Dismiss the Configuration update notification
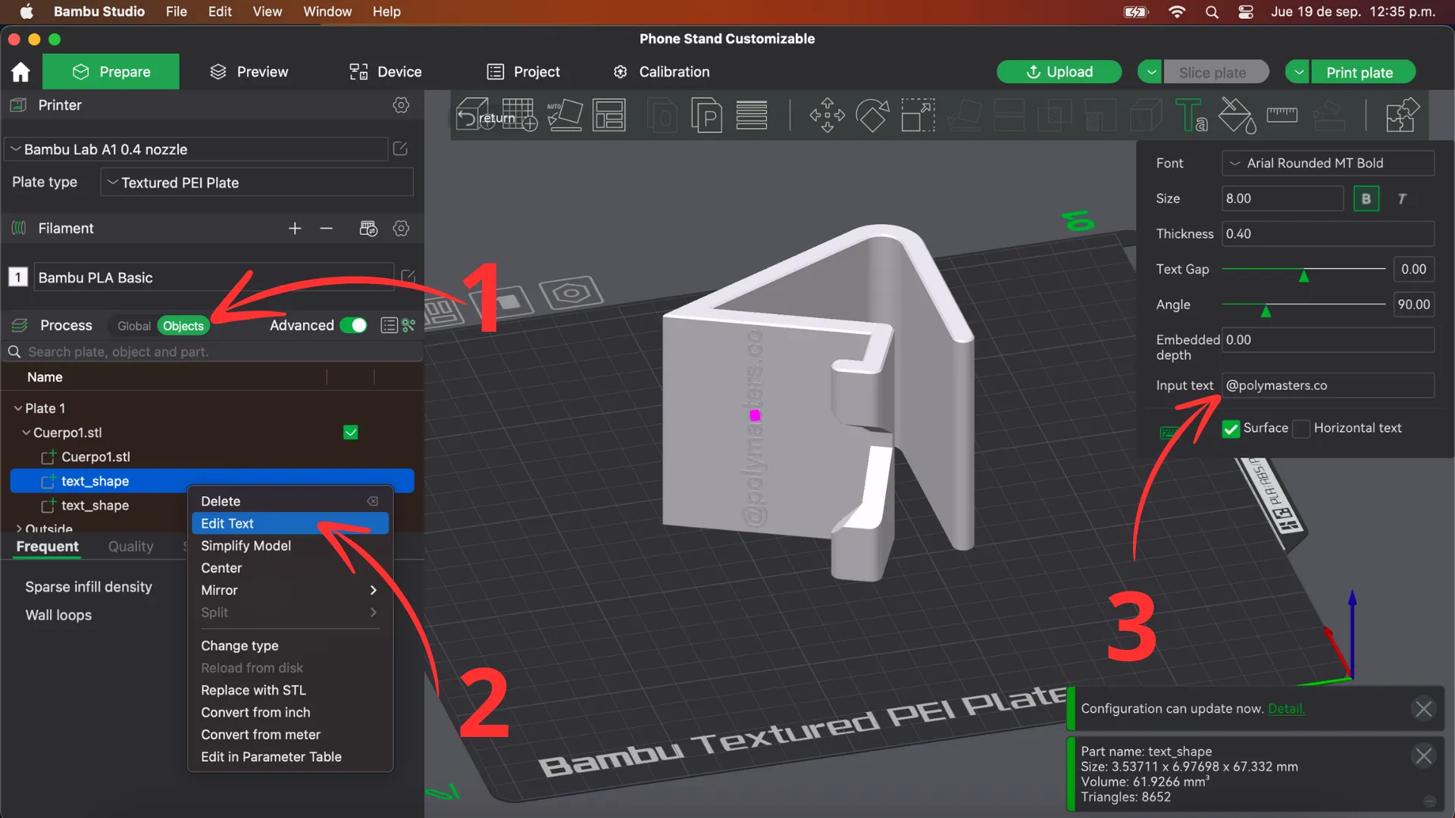The width and height of the screenshot is (1455, 818). (1423, 709)
